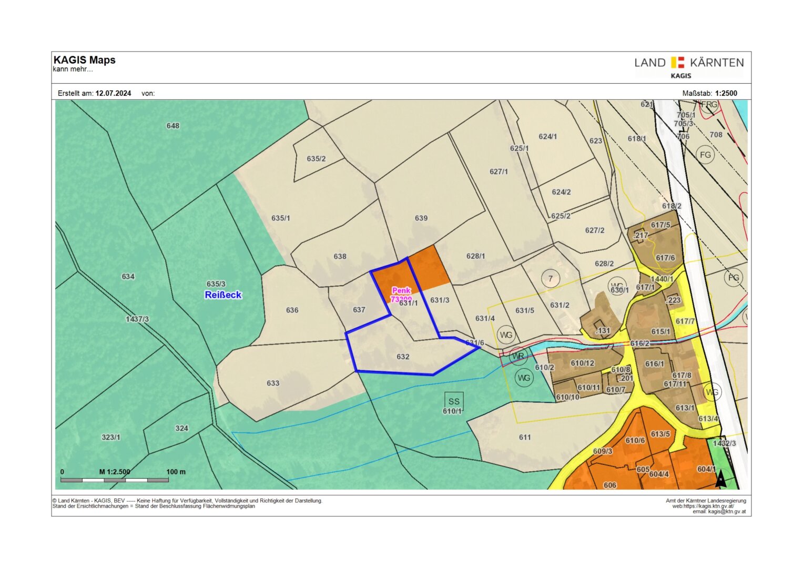Click the circled 7 zoning symbol
This screenshot has width=803, height=568.
coord(551,278)
